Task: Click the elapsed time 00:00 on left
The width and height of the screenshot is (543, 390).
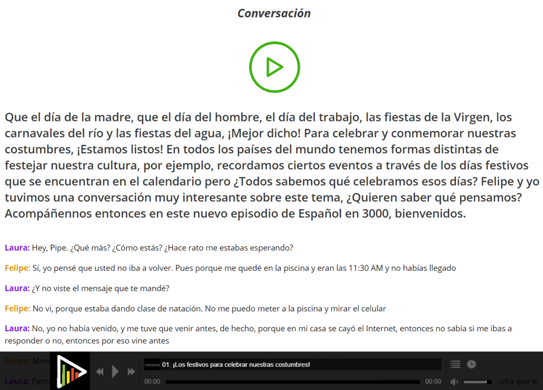Action: tap(152, 382)
